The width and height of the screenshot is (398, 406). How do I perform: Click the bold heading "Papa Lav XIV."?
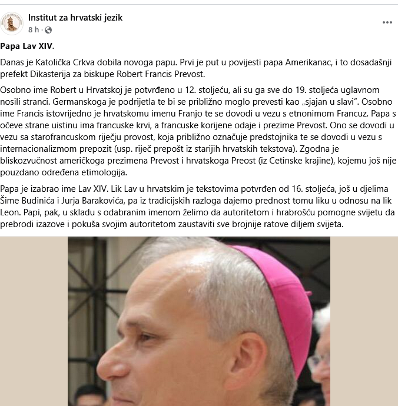27,46
